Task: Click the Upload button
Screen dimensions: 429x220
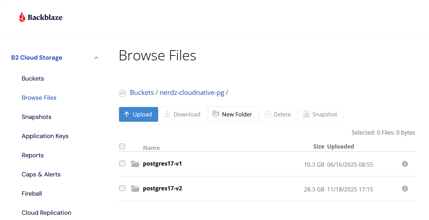Action: click(x=138, y=114)
